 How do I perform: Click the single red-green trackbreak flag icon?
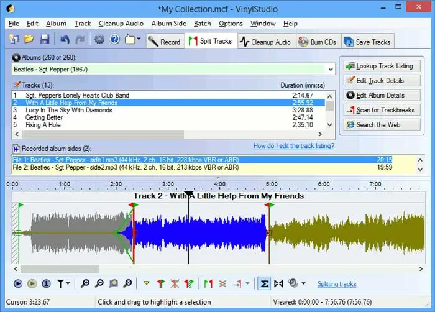pos(160,283)
